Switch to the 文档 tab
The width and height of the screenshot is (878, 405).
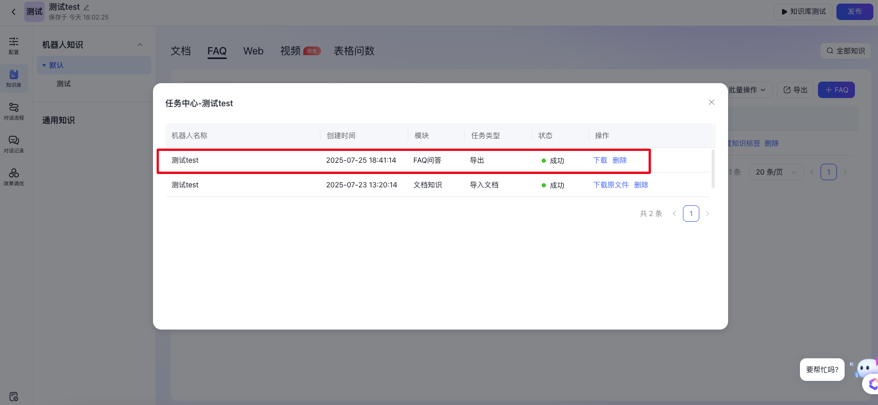(x=181, y=51)
